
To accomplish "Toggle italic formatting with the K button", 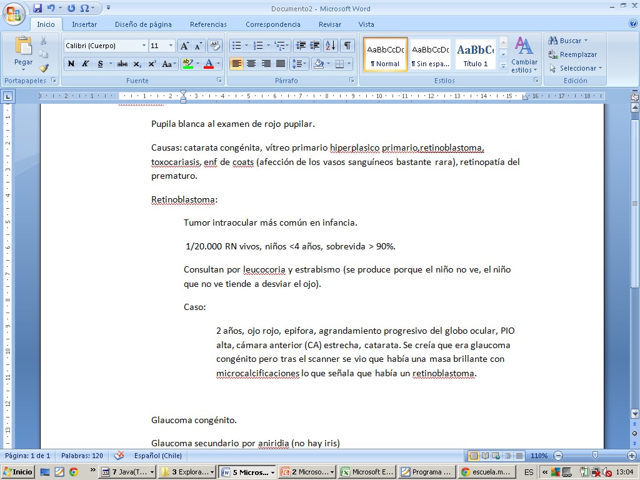I will [x=85, y=64].
